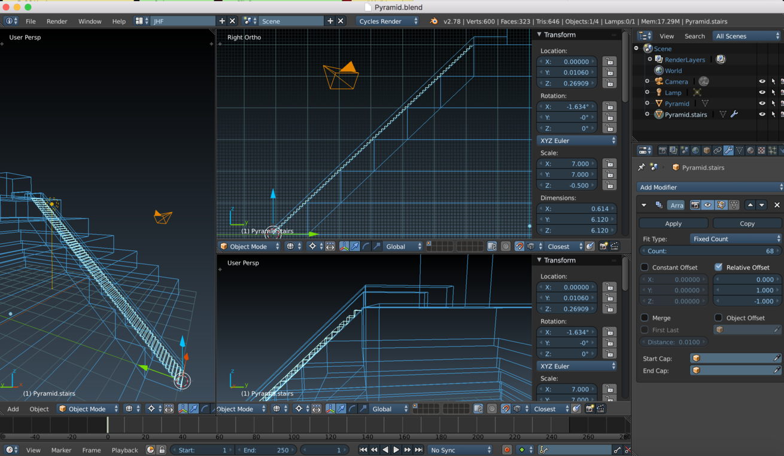
Task: Open the Texture properties tab (checker icon)
Action: point(760,150)
